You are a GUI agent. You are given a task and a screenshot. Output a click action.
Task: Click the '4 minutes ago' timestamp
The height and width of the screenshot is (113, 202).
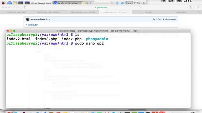[x=169, y=19]
